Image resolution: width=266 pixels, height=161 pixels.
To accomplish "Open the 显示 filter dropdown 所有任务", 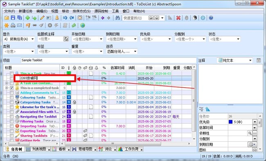I will (x=19, y=39).
